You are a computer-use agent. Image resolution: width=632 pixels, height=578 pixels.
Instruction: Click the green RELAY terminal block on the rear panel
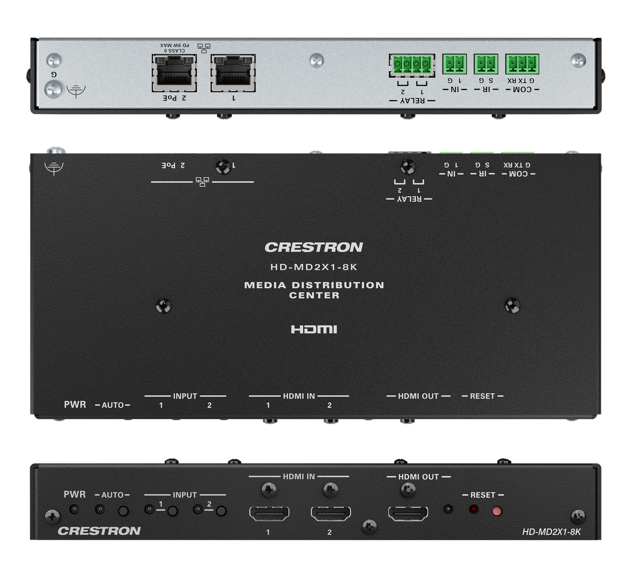[x=412, y=65]
